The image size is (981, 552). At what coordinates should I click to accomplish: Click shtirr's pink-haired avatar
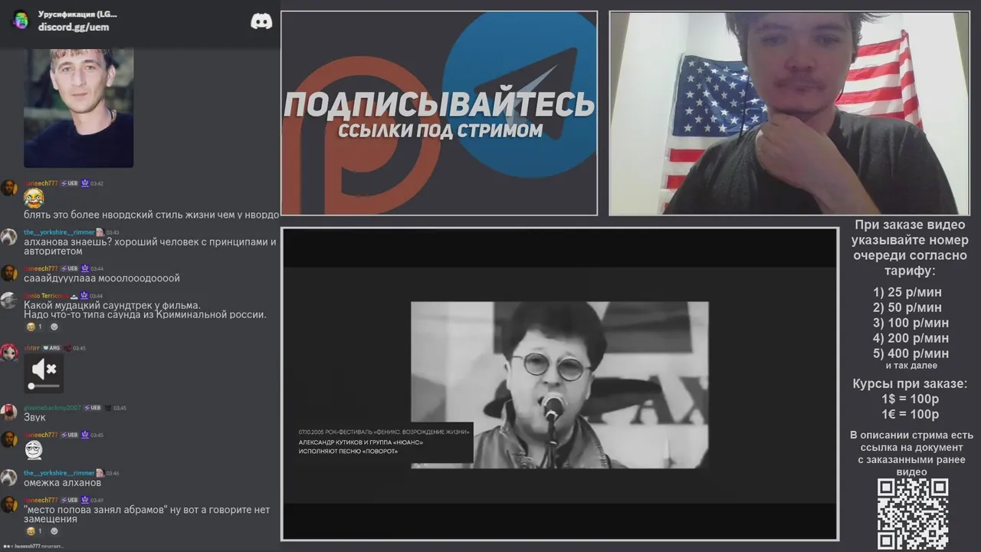(x=9, y=352)
